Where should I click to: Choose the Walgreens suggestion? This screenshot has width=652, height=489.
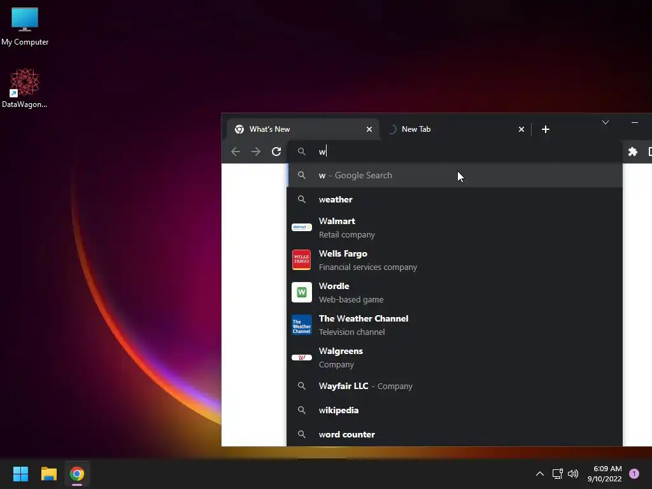[455, 357]
